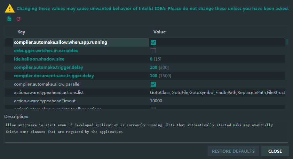This screenshot has height=159, width=293.
Task: Uncheck compiler.automake.allow.when.app.running checkbox
Action: click(x=153, y=42)
